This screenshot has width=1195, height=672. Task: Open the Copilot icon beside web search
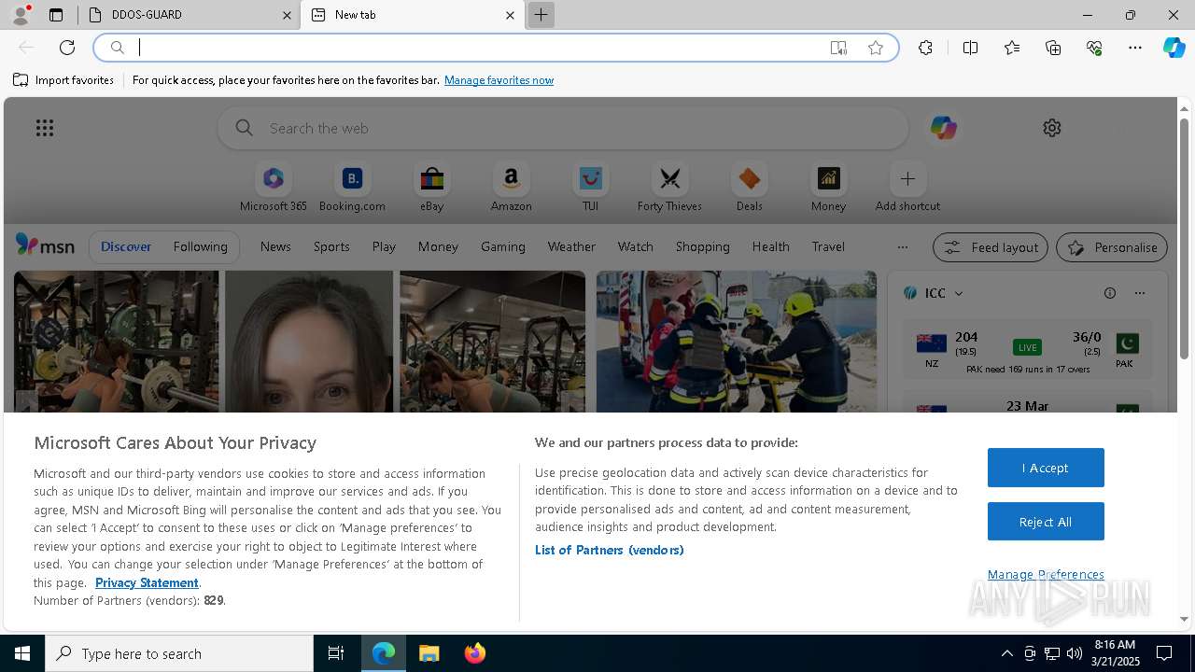tap(943, 128)
